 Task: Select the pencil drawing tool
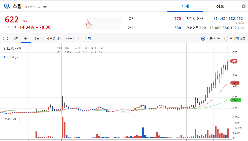coord(16,38)
